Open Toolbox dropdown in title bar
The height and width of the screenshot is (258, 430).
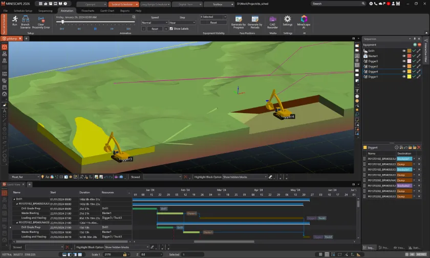[220, 5]
